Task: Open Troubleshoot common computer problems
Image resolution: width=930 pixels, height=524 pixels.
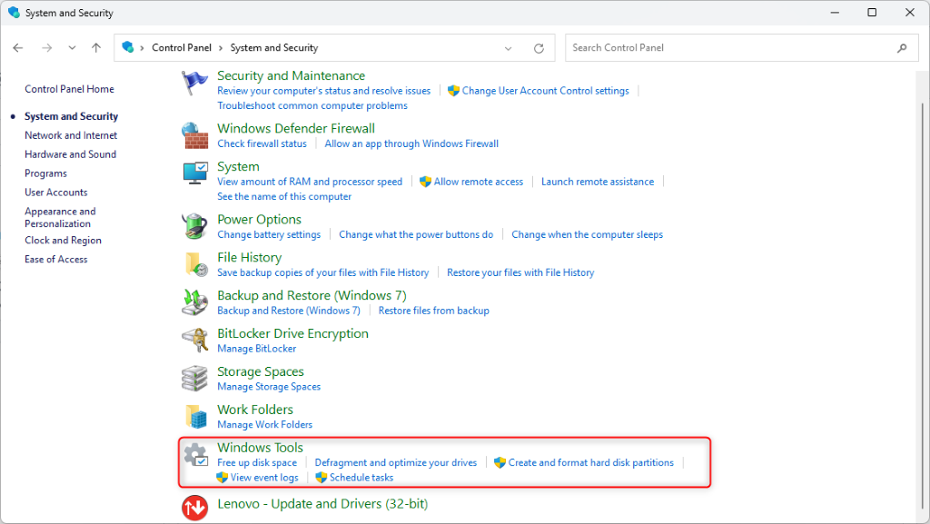Action: 312,105
